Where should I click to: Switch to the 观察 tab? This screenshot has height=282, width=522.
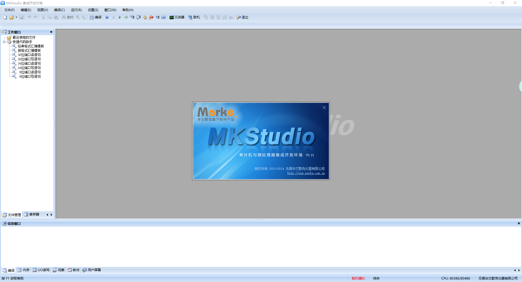click(x=59, y=270)
